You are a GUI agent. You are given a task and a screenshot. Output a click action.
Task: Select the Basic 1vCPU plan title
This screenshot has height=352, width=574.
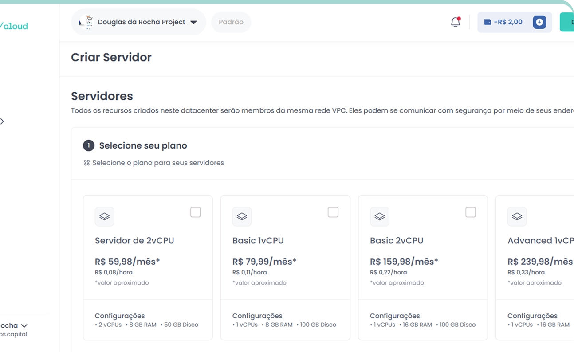(x=258, y=241)
